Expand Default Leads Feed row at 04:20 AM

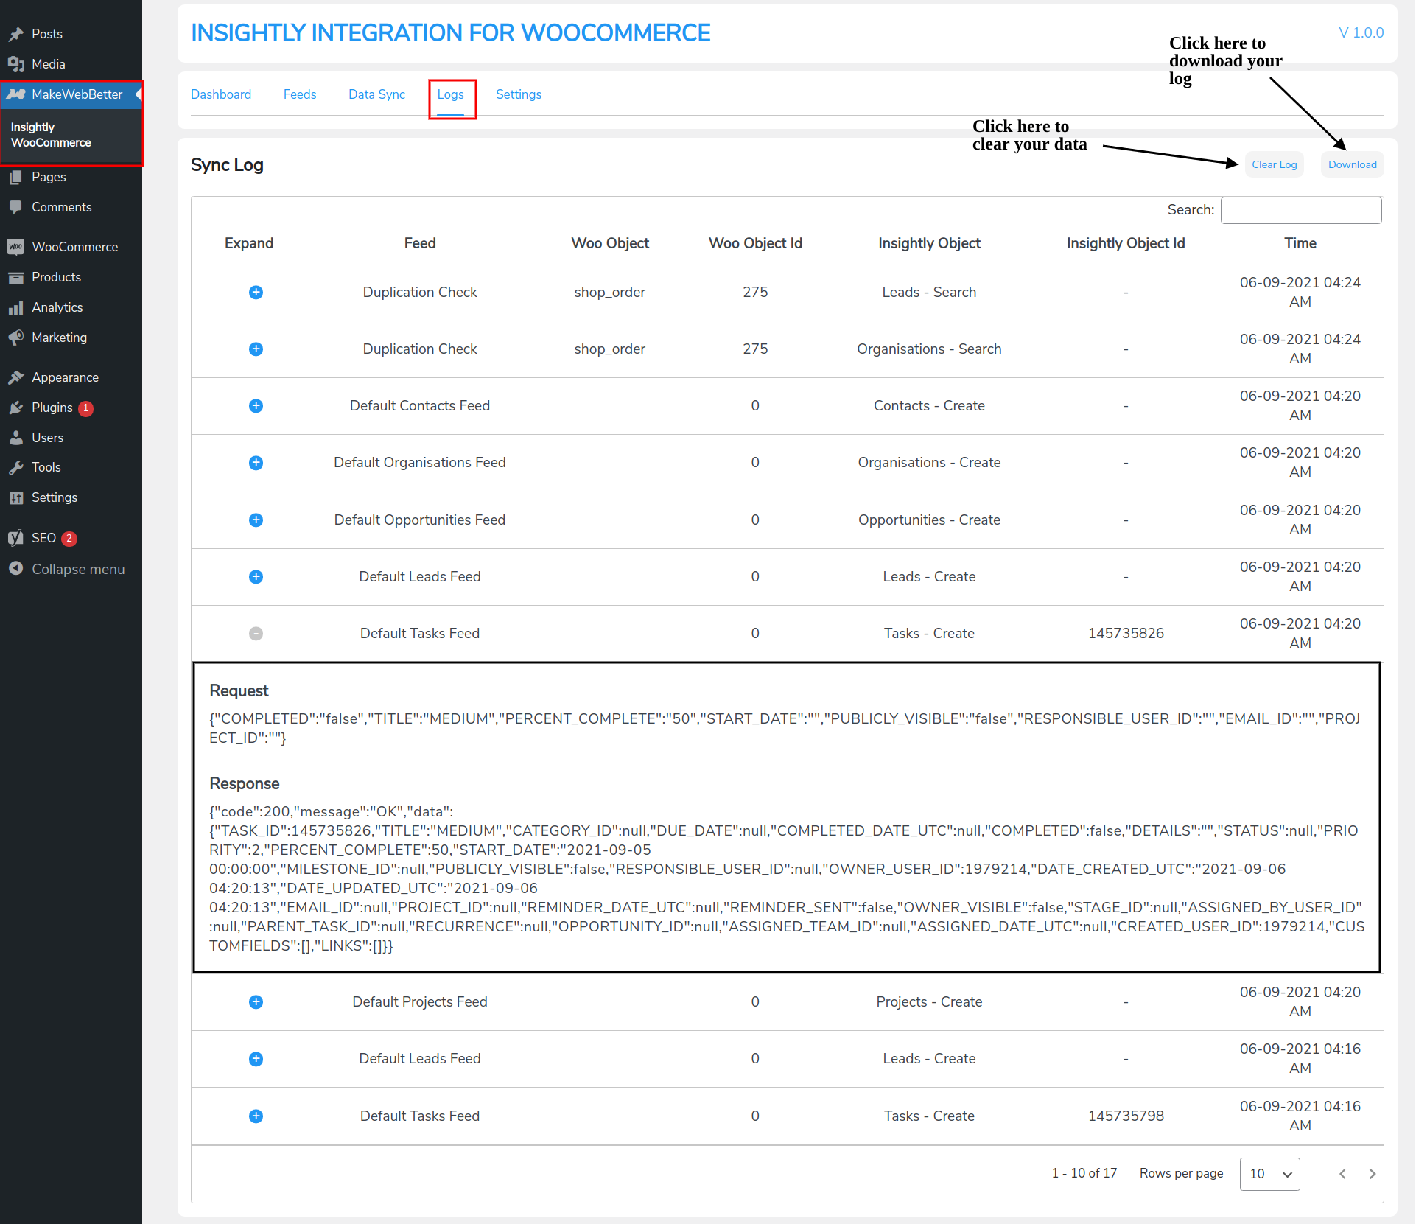pyautogui.click(x=256, y=577)
